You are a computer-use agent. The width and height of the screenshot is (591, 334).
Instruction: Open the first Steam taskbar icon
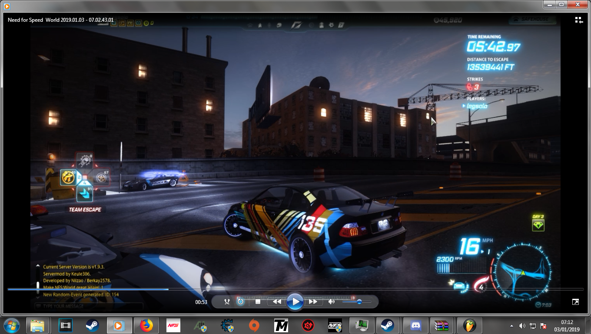pyautogui.click(x=92, y=325)
